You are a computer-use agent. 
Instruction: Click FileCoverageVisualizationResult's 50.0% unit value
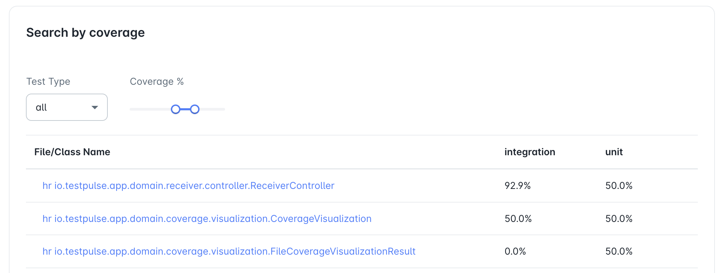click(x=619, y=251)
